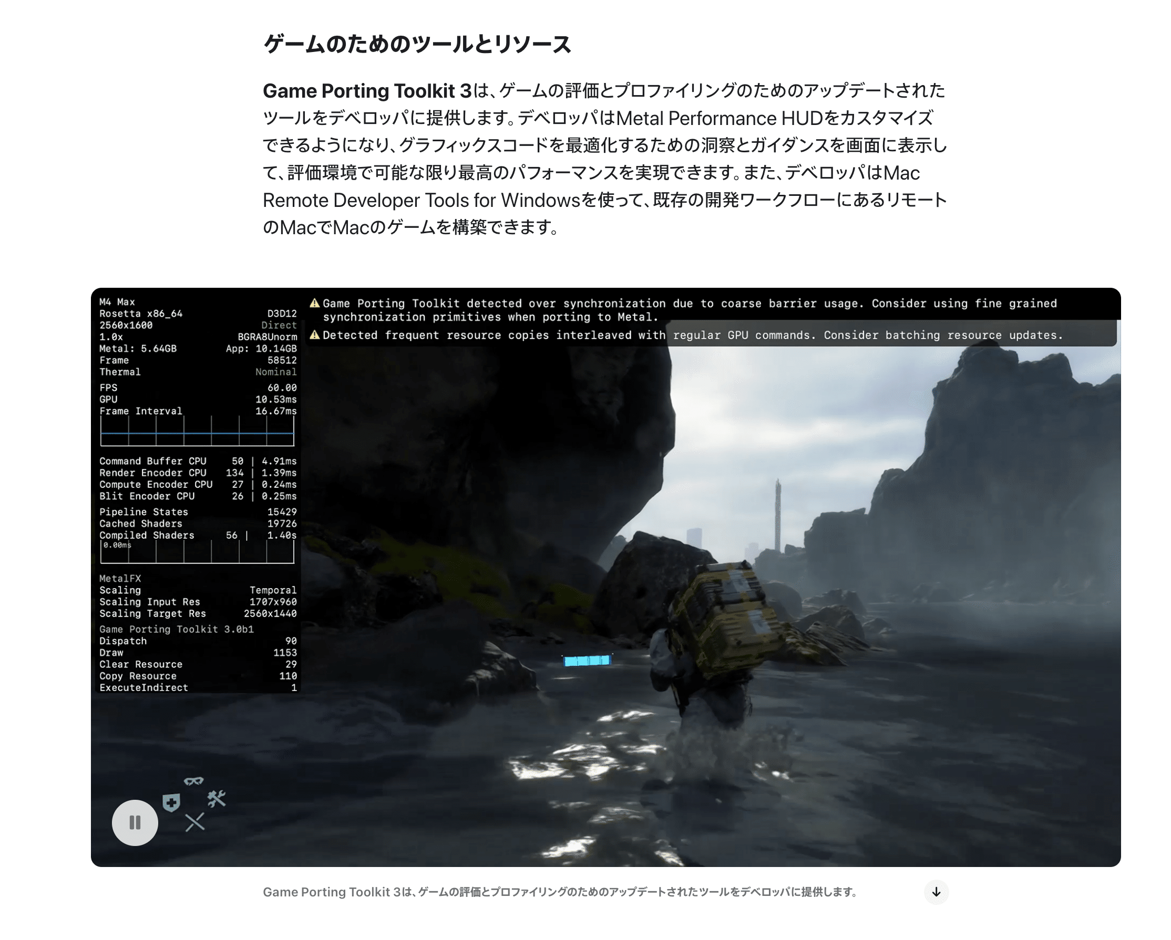Click the M4 Max label in the HUD
Screen dimensions: 1171x940
(x=117, y=302)
